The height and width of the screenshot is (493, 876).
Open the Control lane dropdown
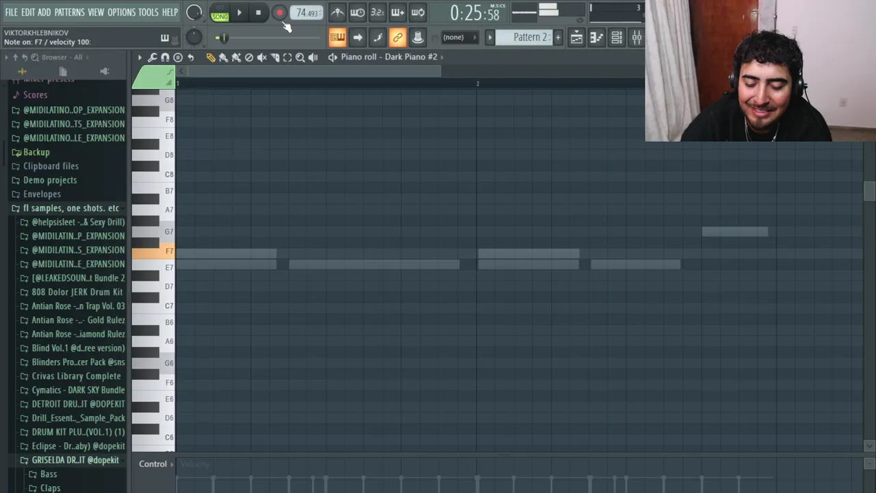tap(156, 464)
